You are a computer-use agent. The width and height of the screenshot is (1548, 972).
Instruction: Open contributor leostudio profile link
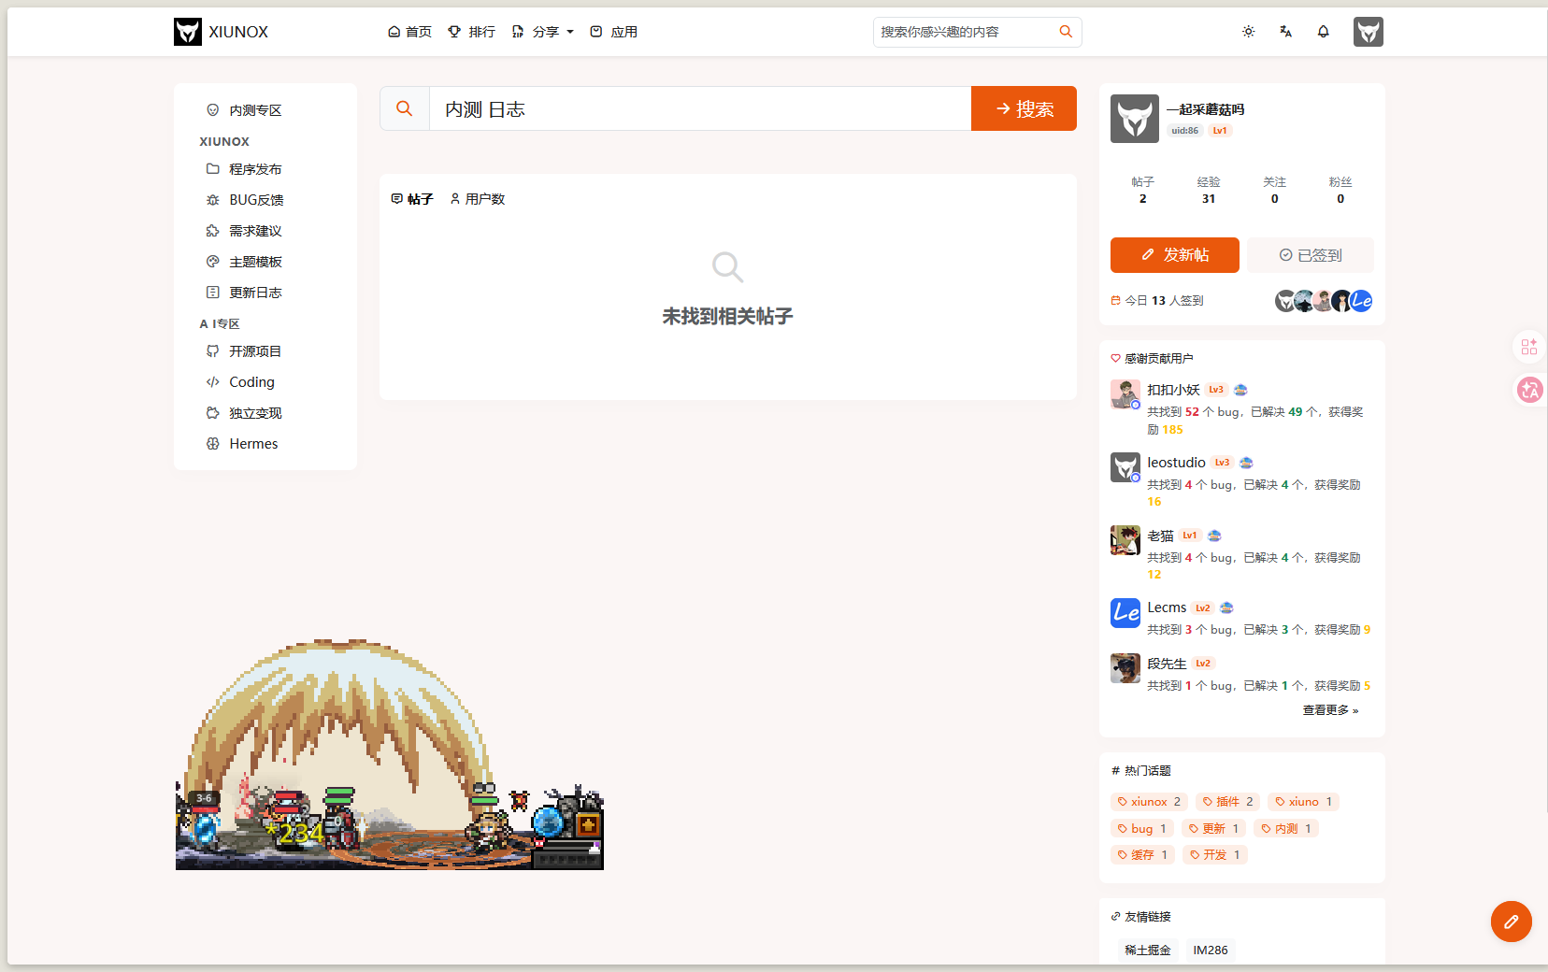[1176, 463]
